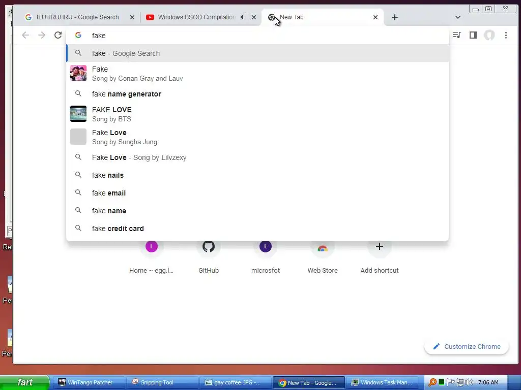
Task: Open the GitHub shortcut
Action: [x=209, y=257]
